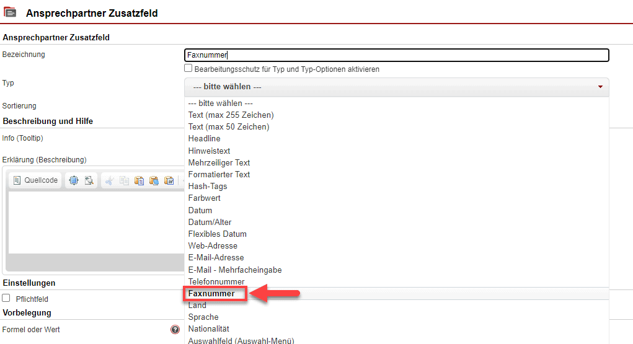Click inside the Erklärung editor text area
633x344 pixels.
(96, 223)
